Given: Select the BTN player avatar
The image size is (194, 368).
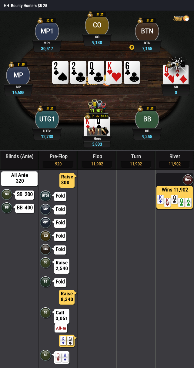Looking at the screenshot, I should click(x=147, y=31).
